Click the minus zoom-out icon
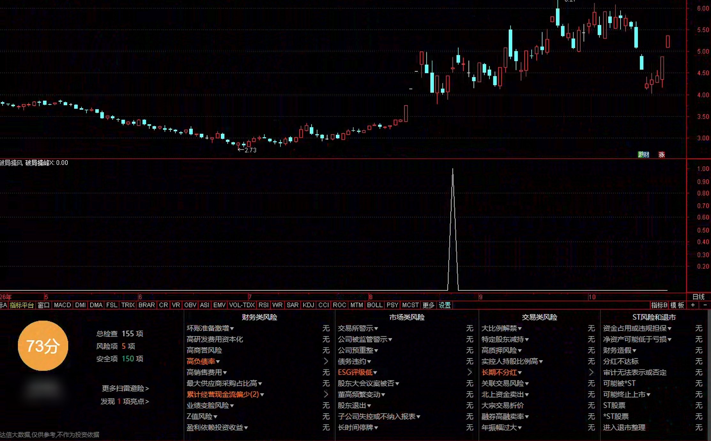 [x=705, y=305]
